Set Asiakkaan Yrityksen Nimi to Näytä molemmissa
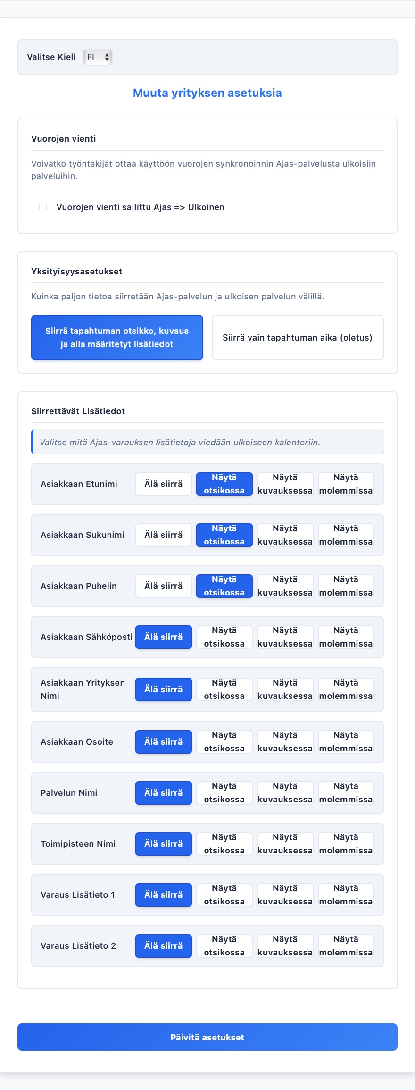Image resolution: width=415 pixels, height=1090 pixels. pyautogui.click(x=346, y=690)
